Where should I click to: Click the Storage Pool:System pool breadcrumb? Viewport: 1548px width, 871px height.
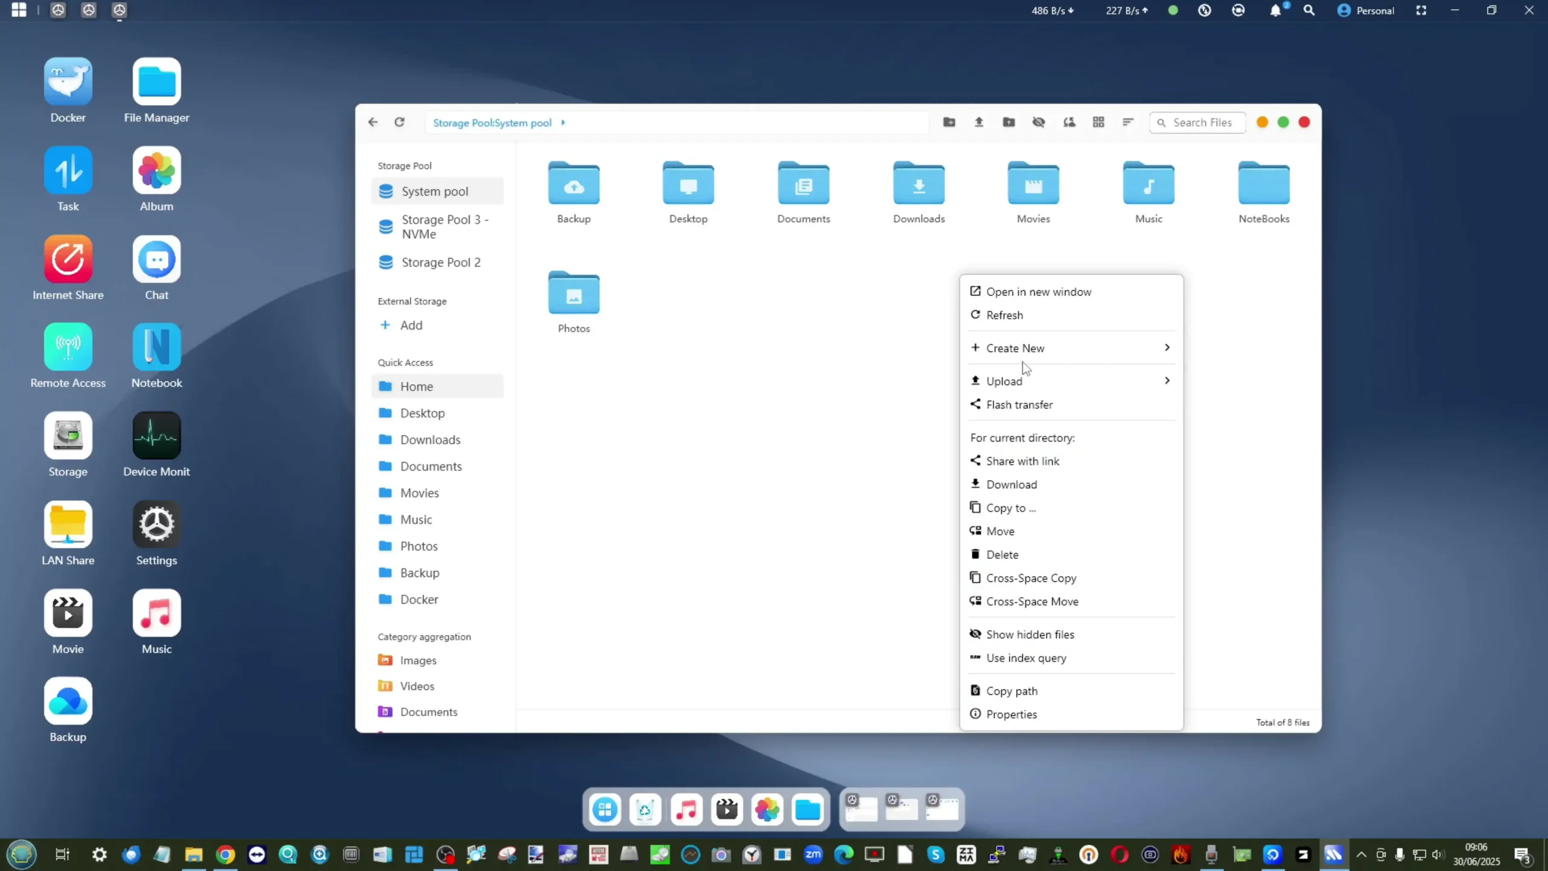coord(492,123)
